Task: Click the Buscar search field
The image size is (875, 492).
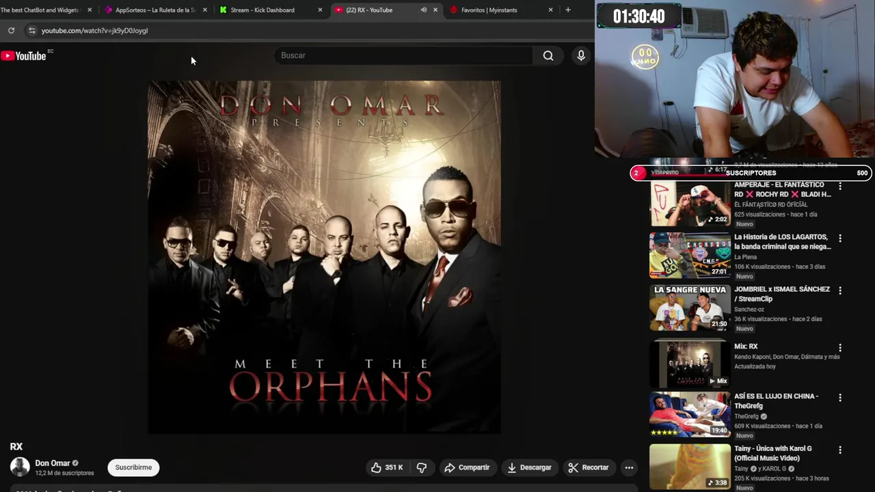Action: [x=403, y=55]
